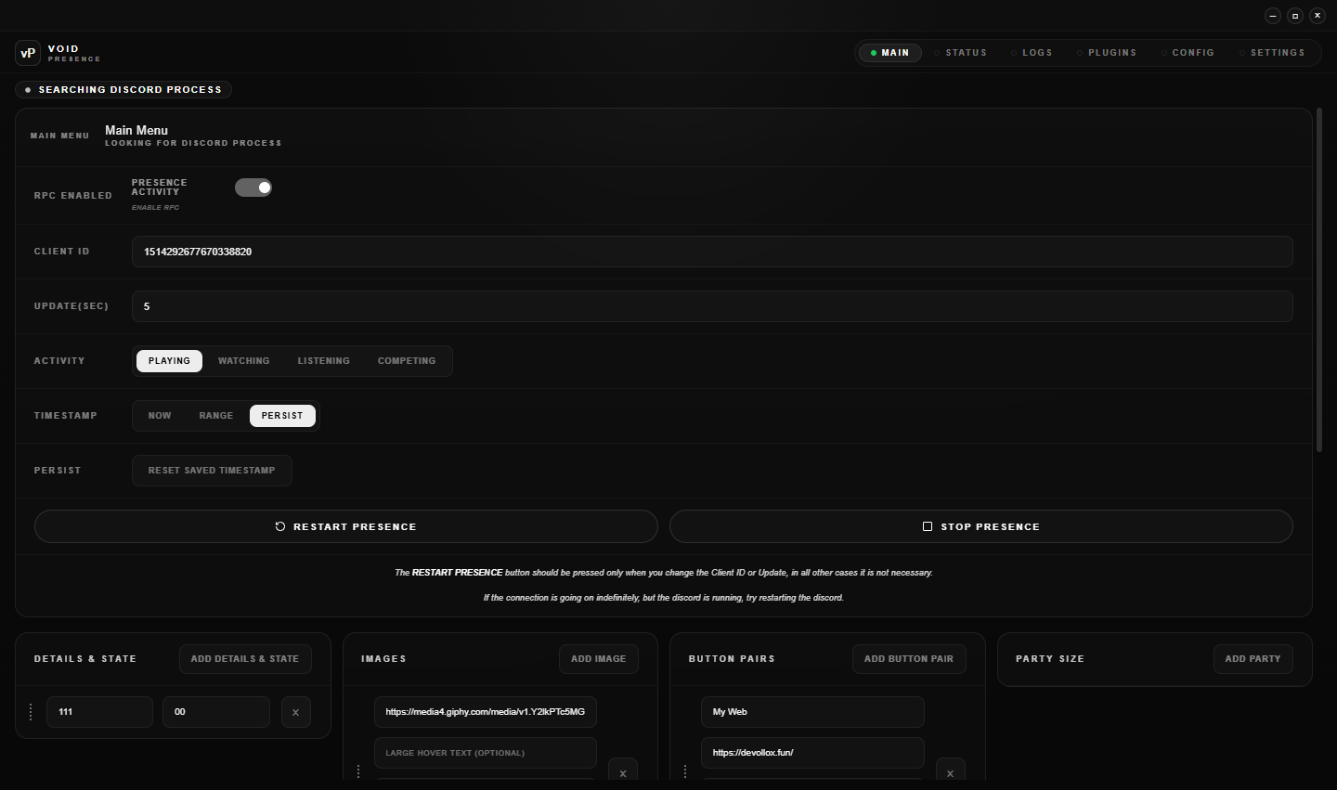
Task: Remove the giphy image entry with X
Action: (x=623, y=772)
